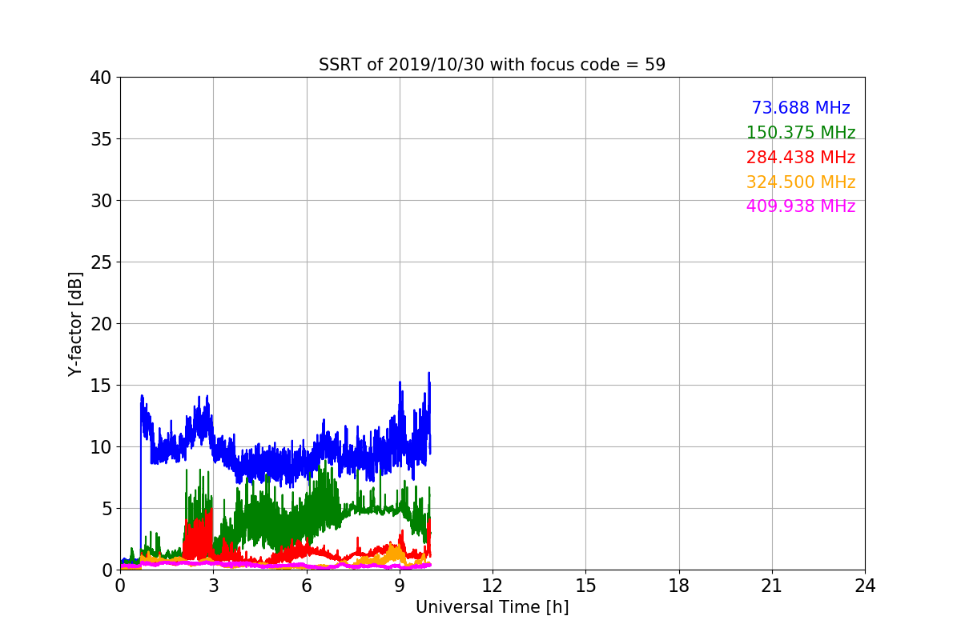961x640 pixels.
Task: Click the x-axis tick label '12'
Action: [493, 586]
